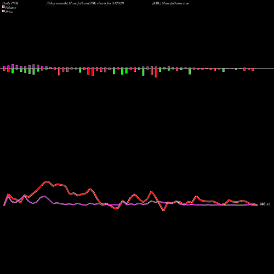
Task: Click the '(KBL) MunafaSutra.com' header text
Action: click(170, 3)
